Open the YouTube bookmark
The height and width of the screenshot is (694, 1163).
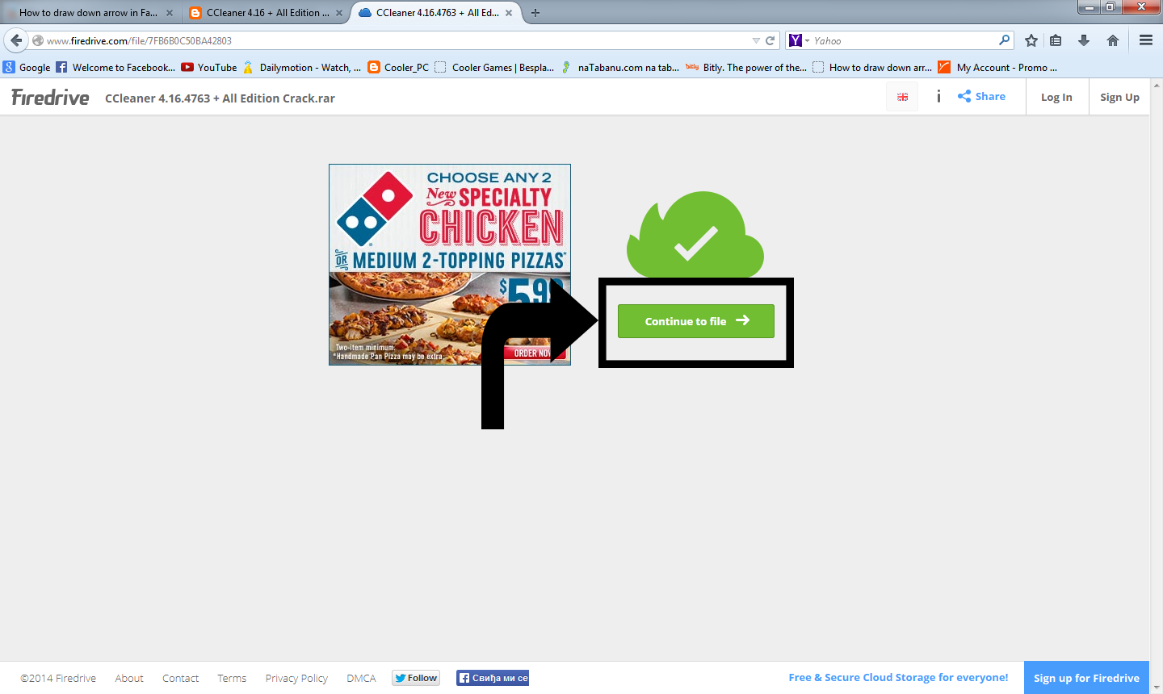point(209,68)
